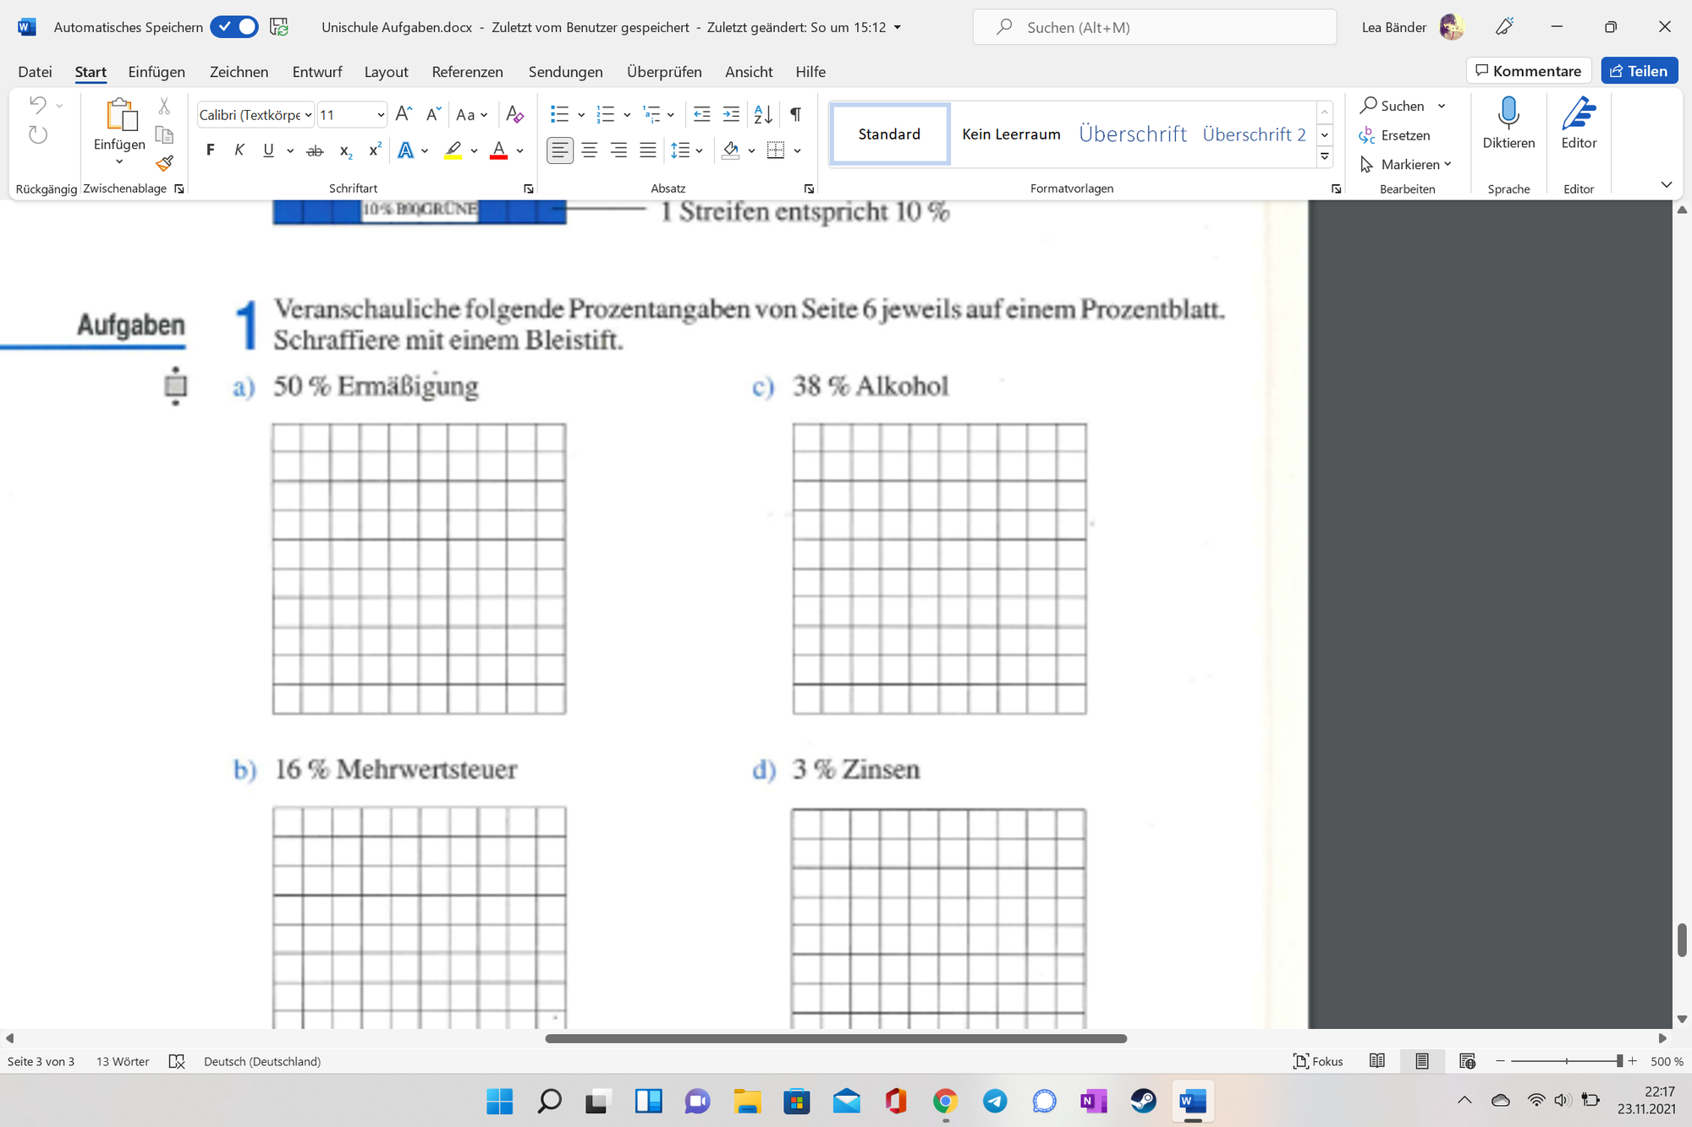This screenshot has width=1692, height=1127.
Task: Toggle center text alignment
Action: click(590, 150)
